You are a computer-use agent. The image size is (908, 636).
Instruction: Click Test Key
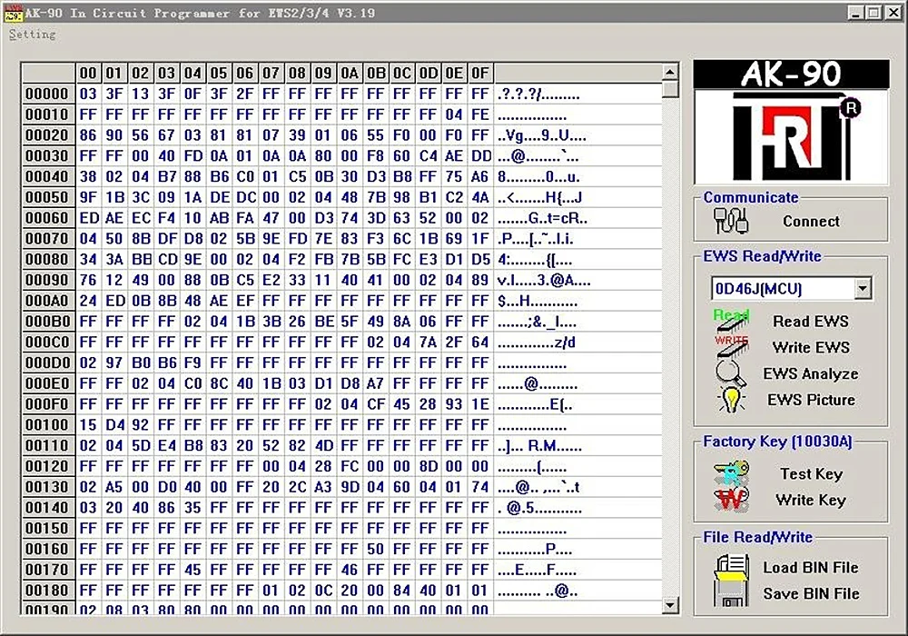(x=811, y=473)
